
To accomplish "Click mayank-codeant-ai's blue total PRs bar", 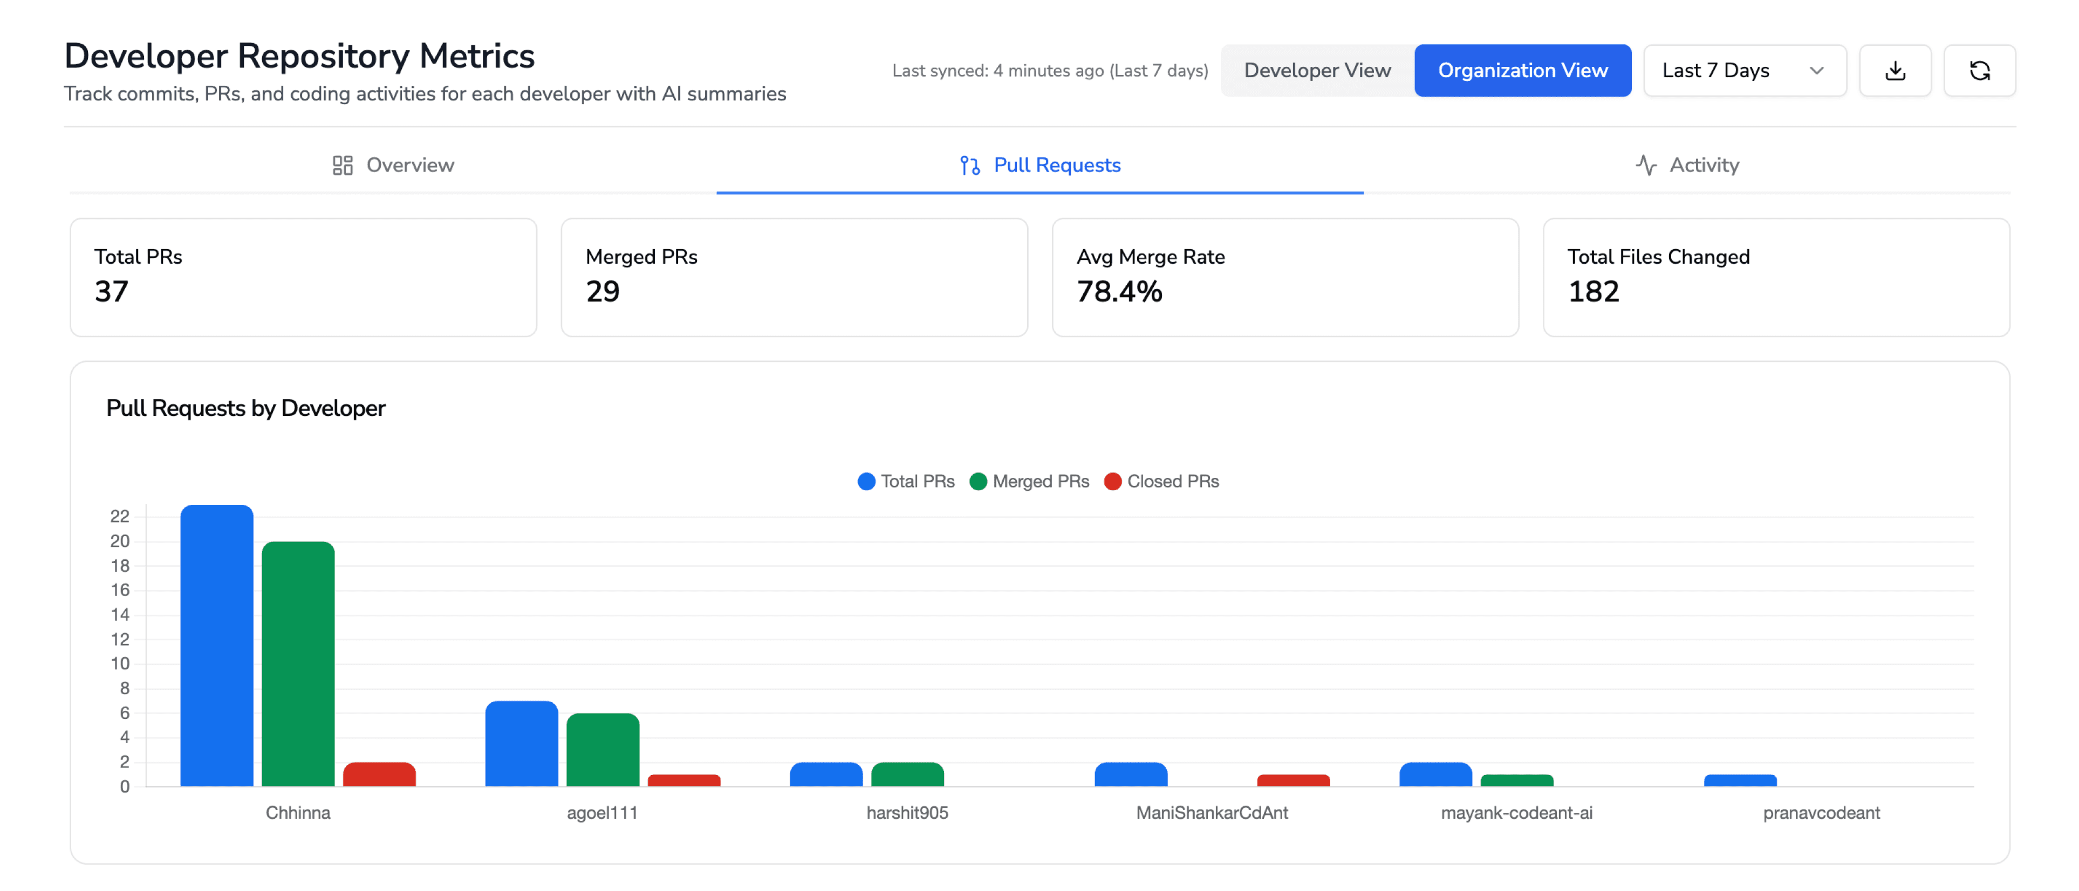I will [x=1436, y=774].
